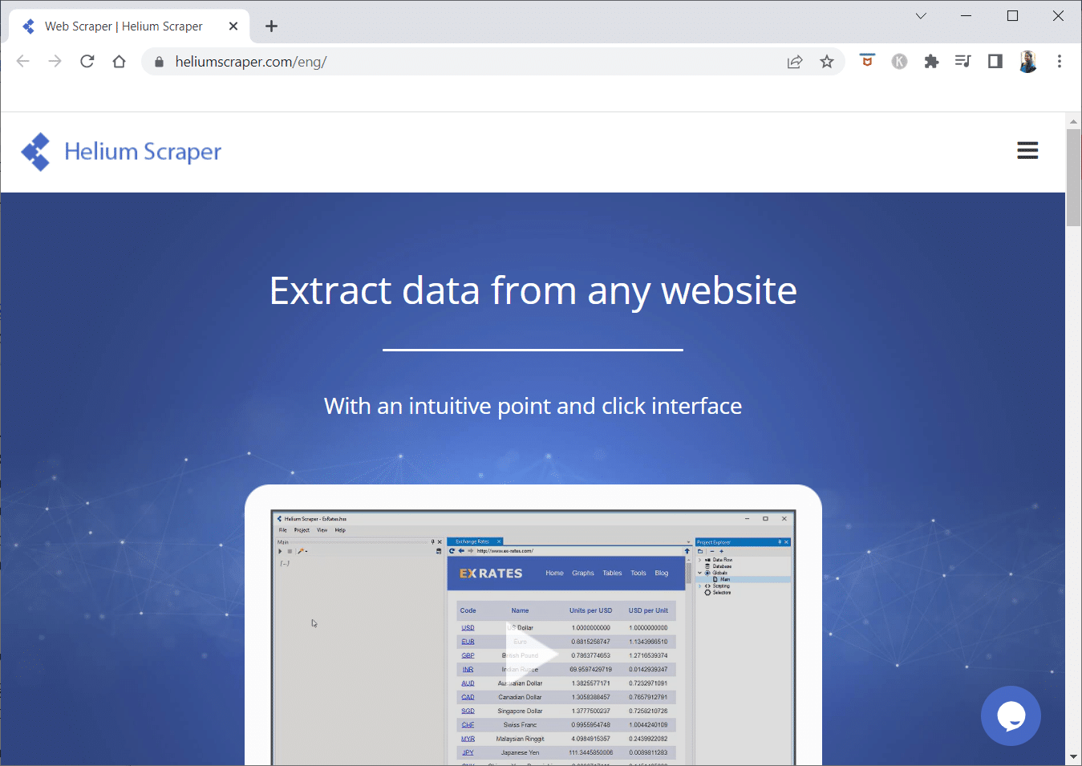Screen dimensions: 1082x766
Task: Click the page vertical scrollbar thumb
Action: point(1073,177)
